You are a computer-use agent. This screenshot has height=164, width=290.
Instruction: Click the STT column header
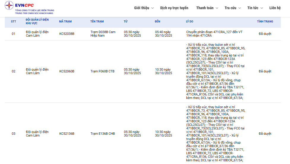pos(14,22)
